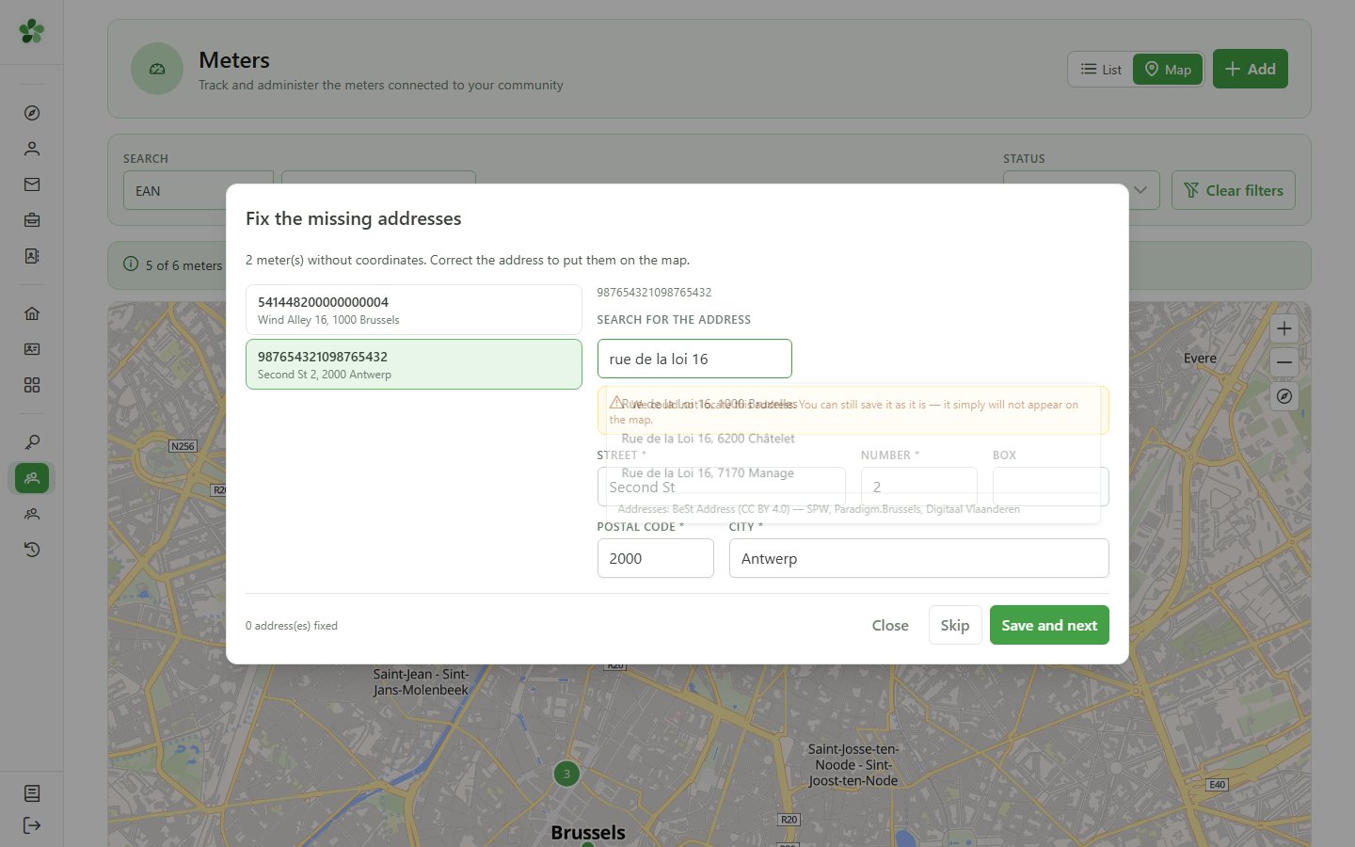Open the history clock icon in sidebar

click(x=32, y=550)
